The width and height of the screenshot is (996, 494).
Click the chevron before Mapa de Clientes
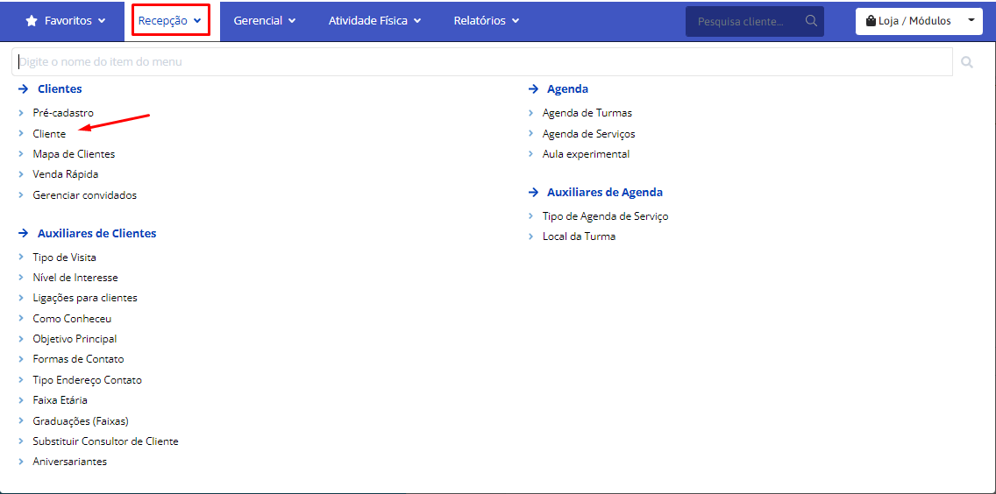[x=21, y=154]
